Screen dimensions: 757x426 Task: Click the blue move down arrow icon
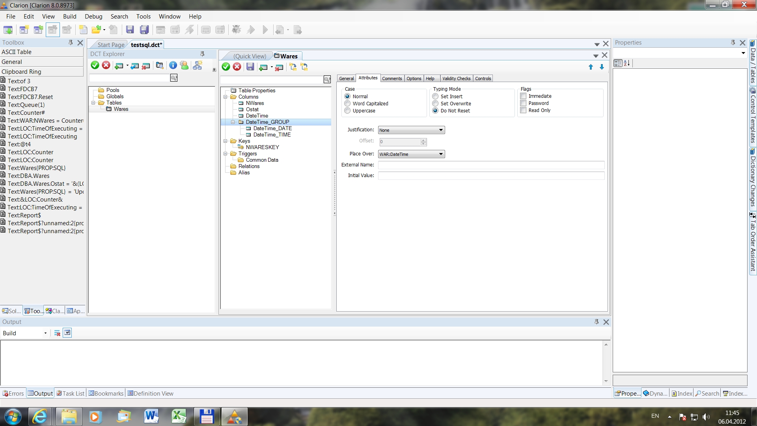(x=602, y=67)
